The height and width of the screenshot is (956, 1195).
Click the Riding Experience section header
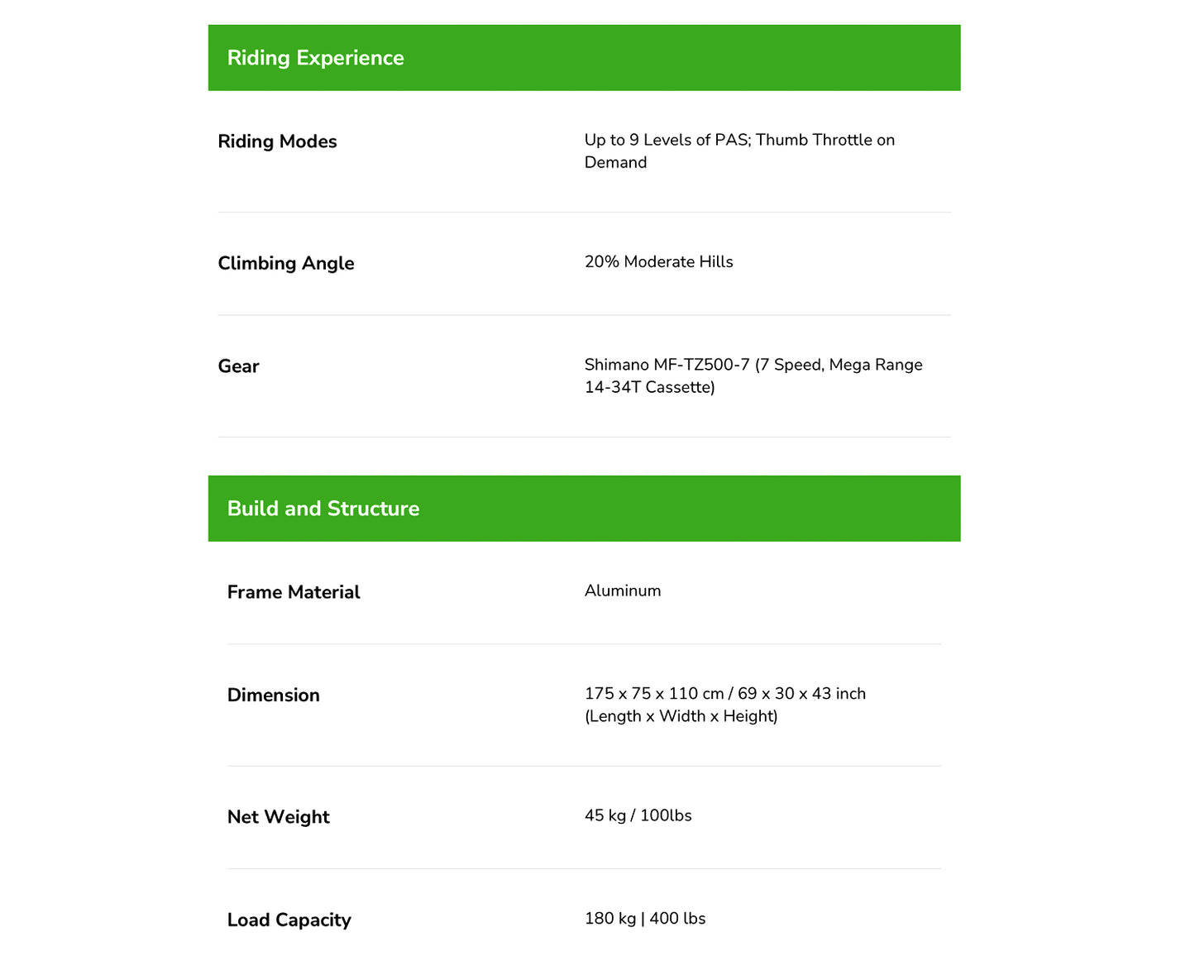[x=584, y=58]
